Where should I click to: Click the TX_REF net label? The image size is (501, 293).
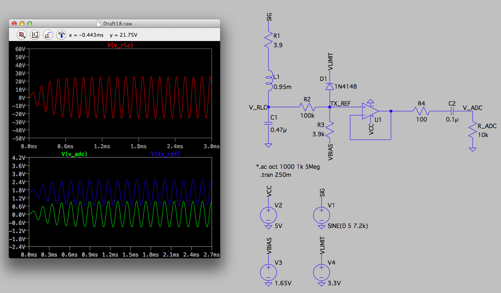tap(341, 103)
